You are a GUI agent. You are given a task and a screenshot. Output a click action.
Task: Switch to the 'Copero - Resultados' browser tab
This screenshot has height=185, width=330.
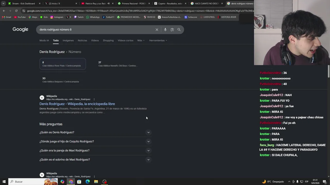click(x=170, y=4)
